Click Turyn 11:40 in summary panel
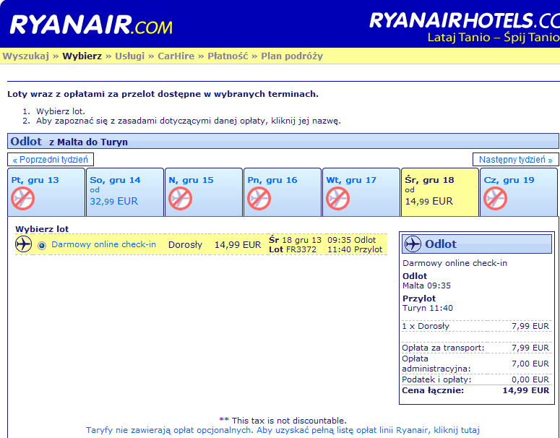 pos(428,308)
